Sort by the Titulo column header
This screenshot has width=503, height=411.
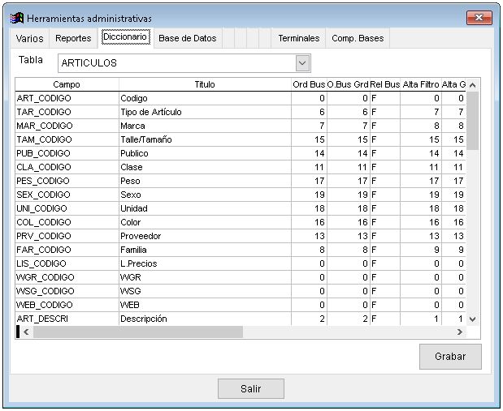click(205, 84)
